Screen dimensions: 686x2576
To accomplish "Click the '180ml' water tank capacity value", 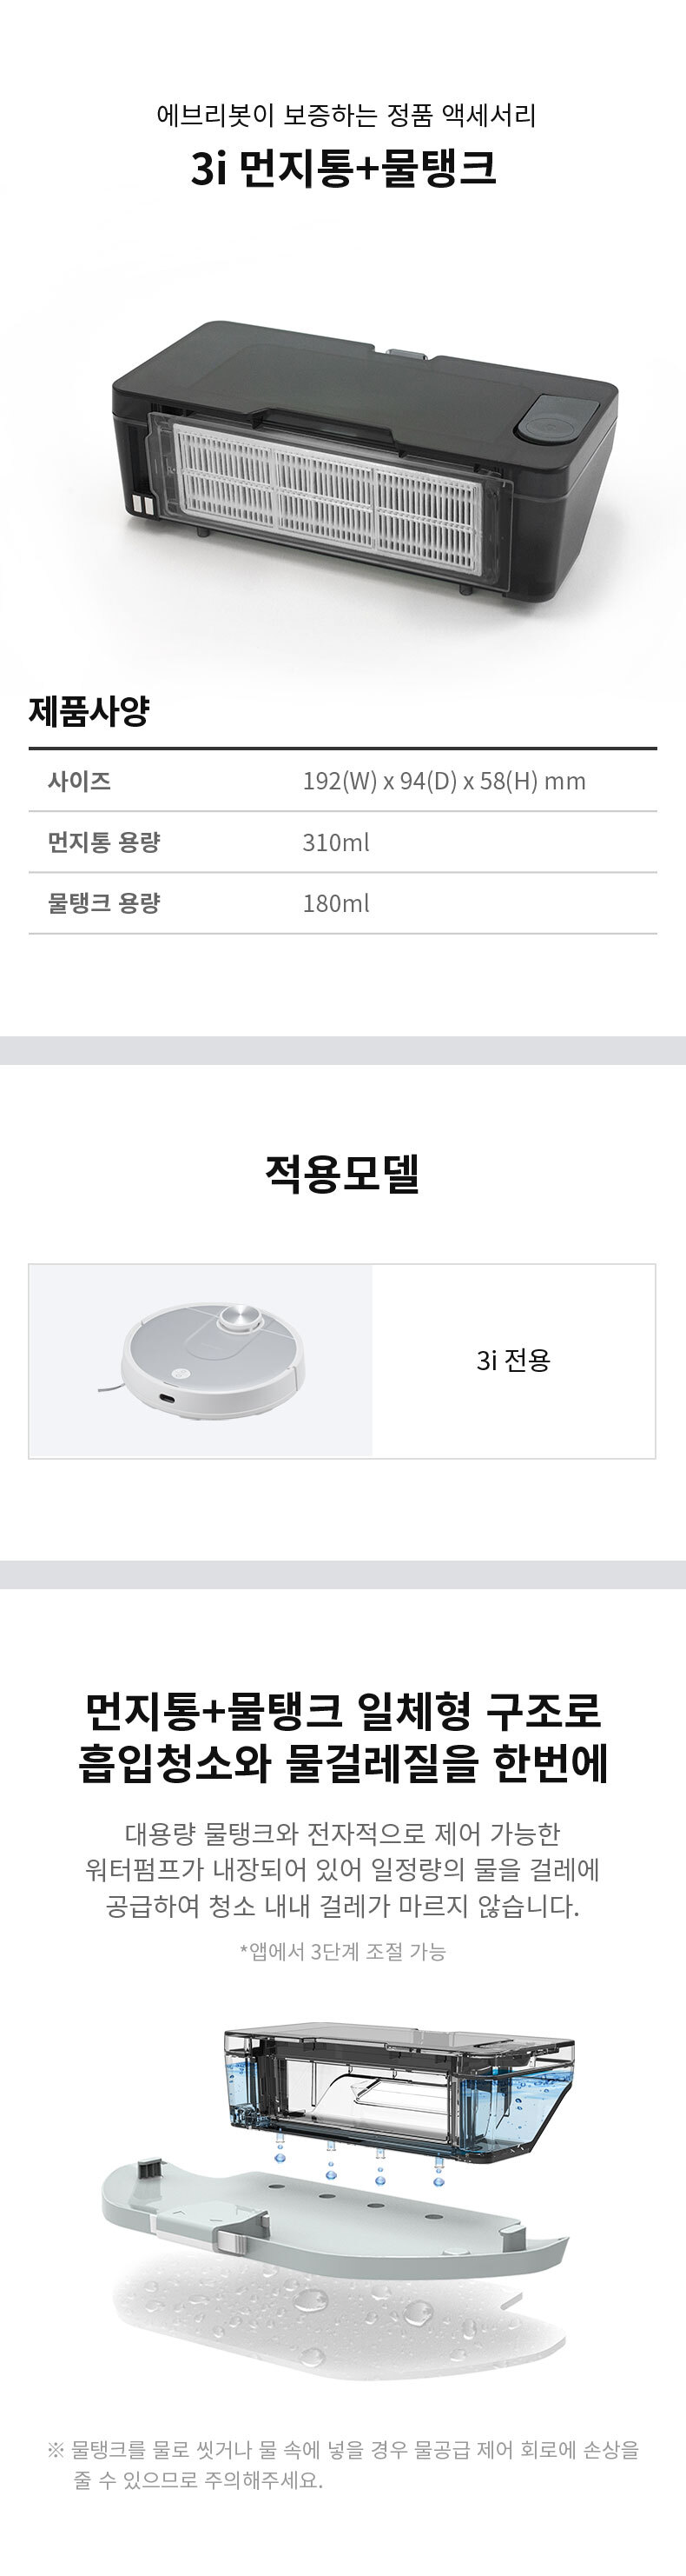I will (x=335, y=903).
